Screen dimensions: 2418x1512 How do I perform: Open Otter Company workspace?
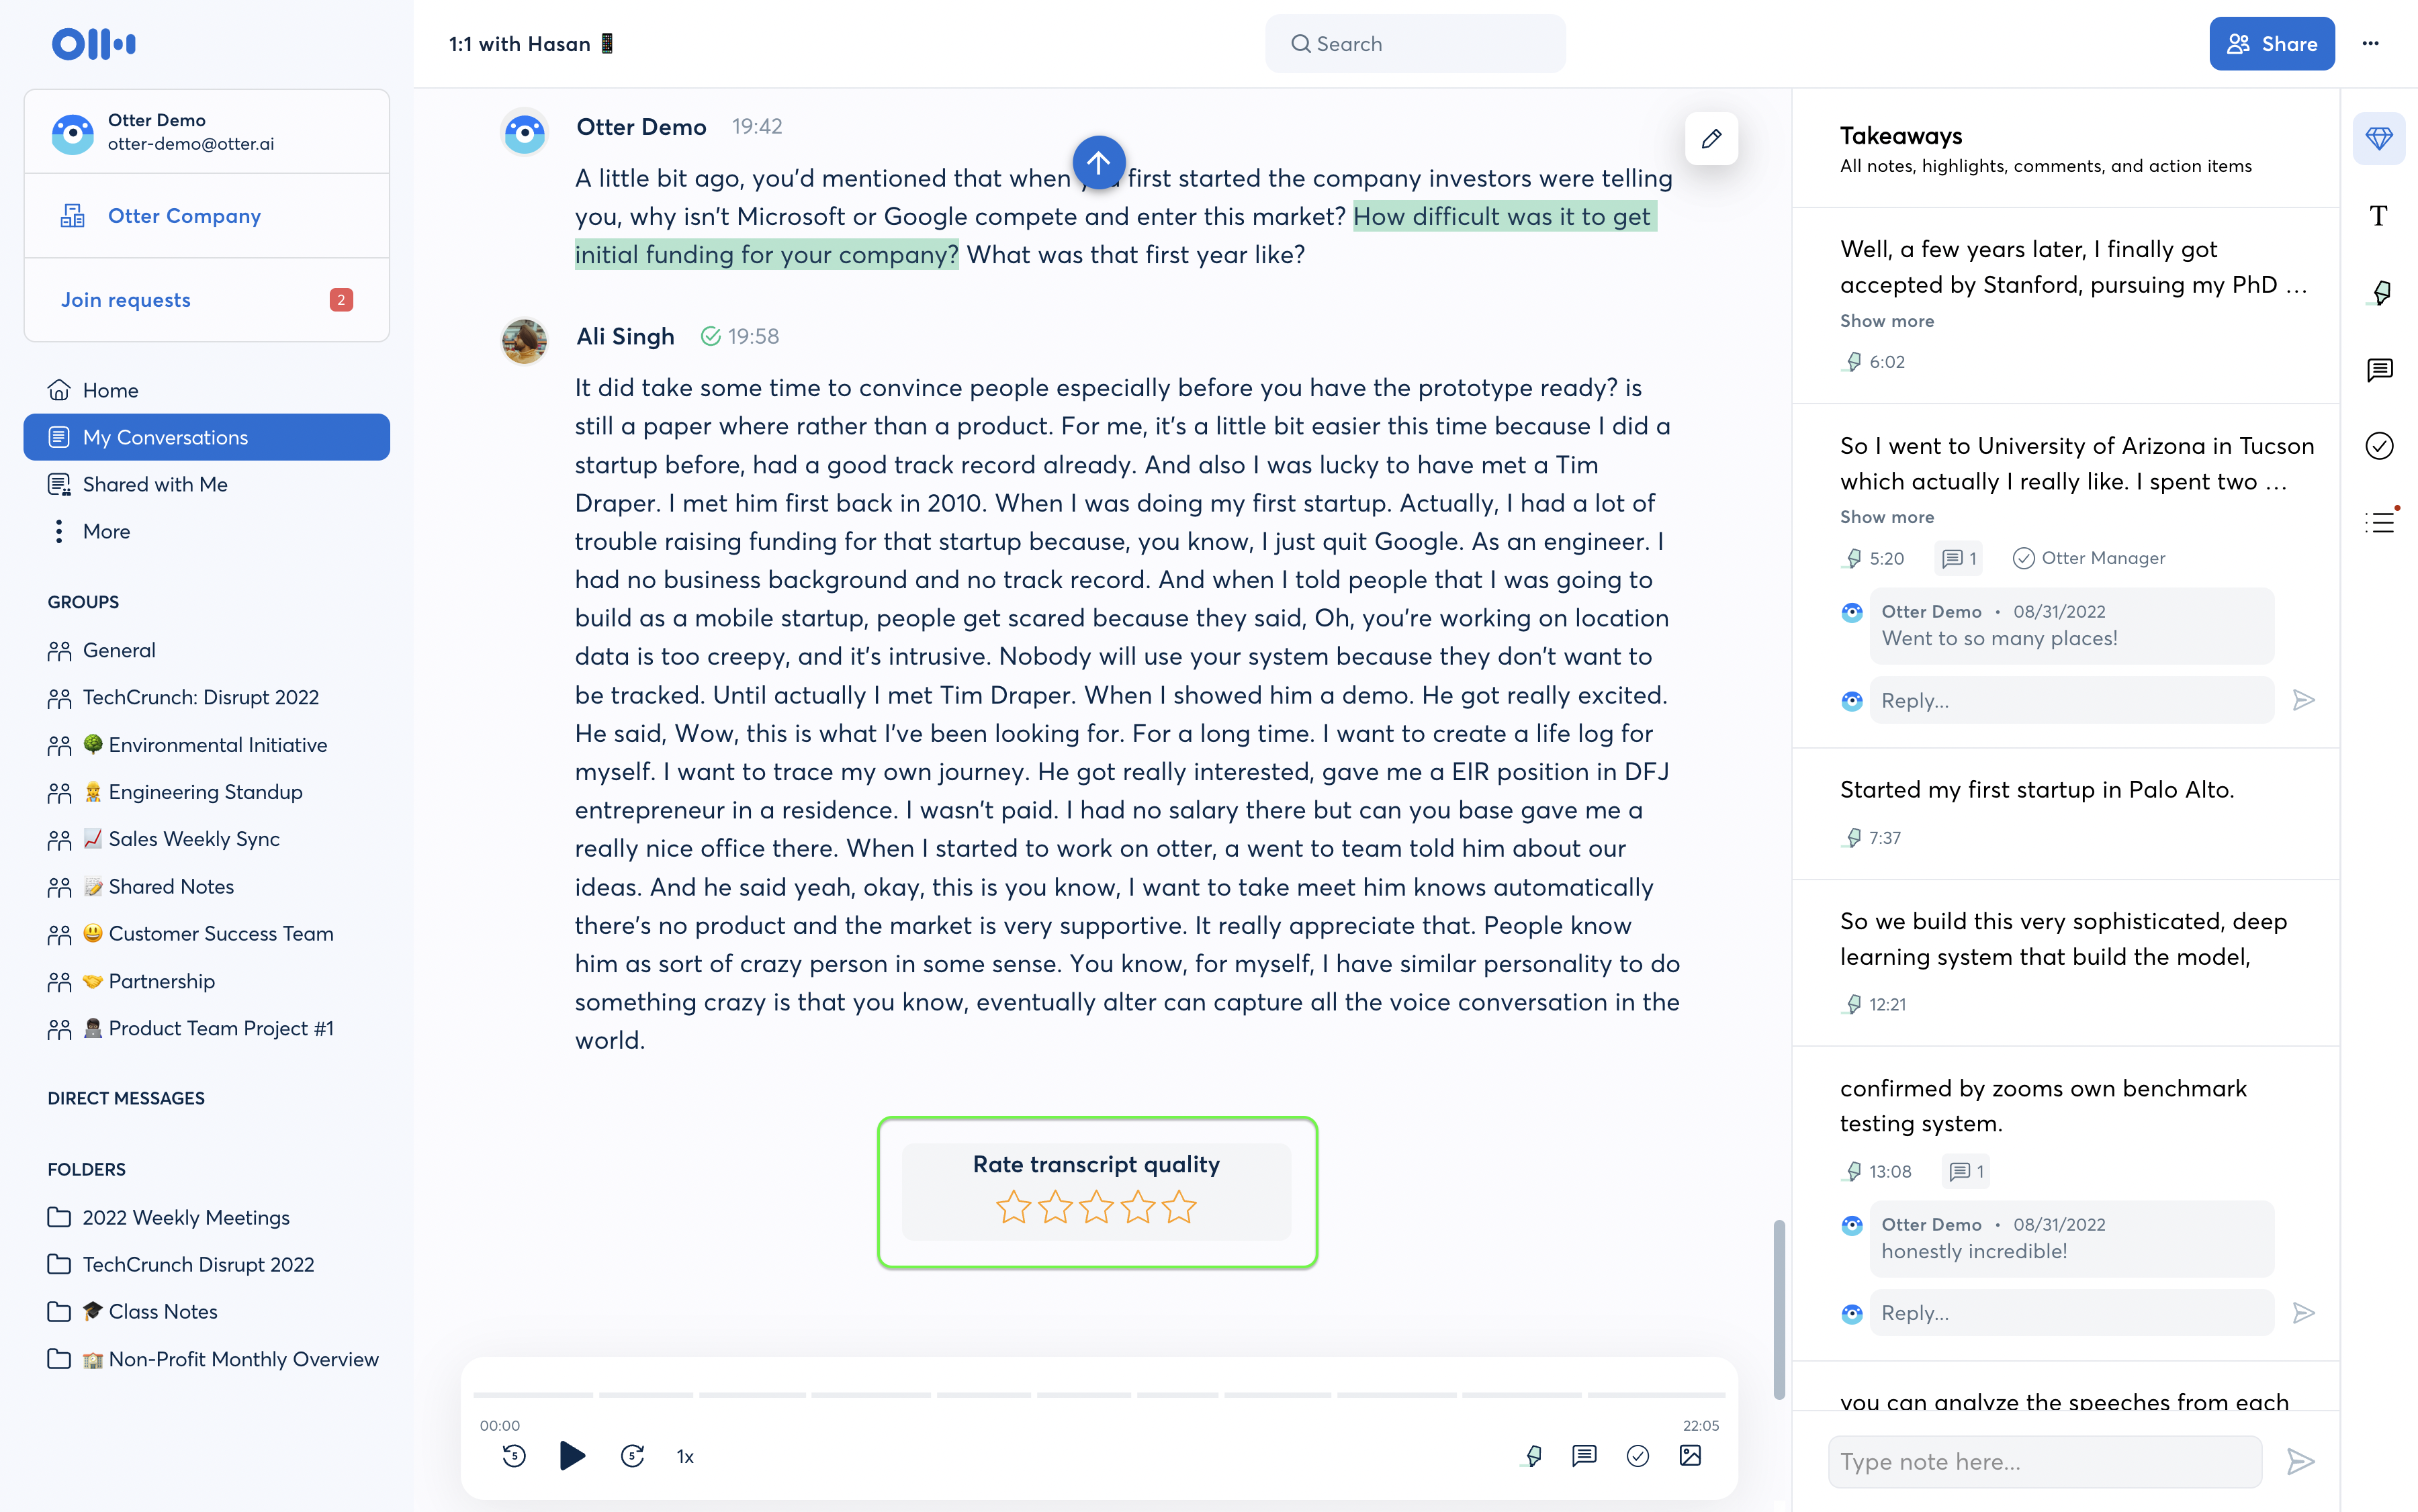coord(206,216)
